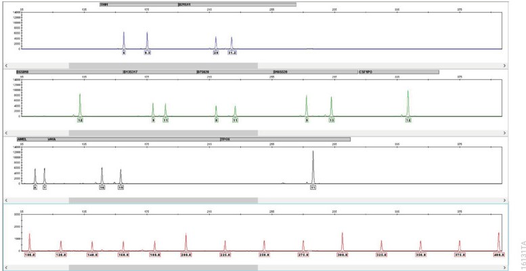
Task: Click the scroll-right arrow under the black panel
Action: 504,200
